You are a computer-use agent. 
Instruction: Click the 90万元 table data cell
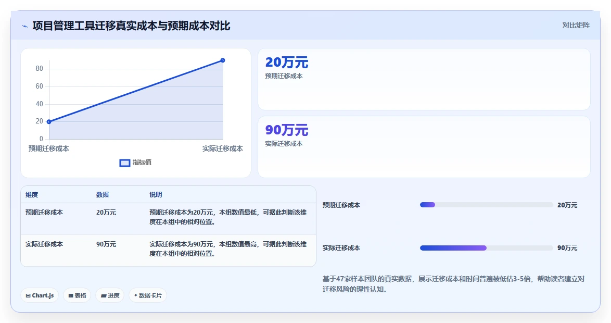tap(106, 244)
